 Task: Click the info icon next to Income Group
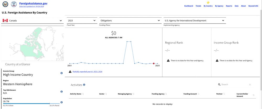[x=62, y=73]
